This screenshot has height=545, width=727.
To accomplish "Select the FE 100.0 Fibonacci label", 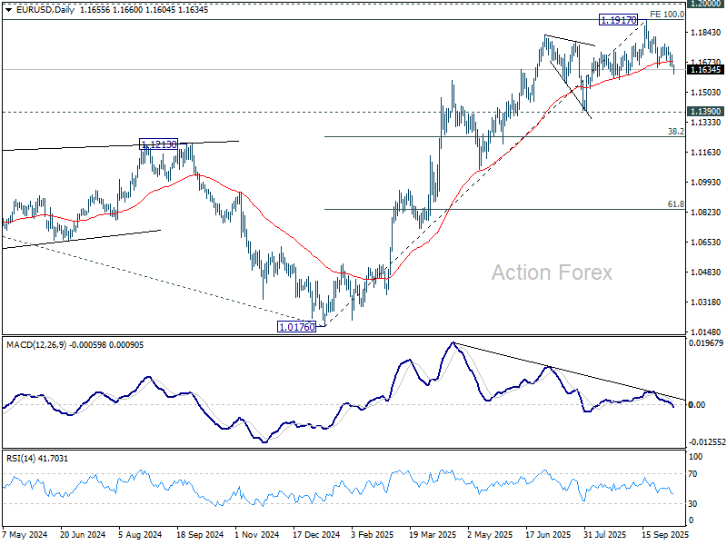I will point(667,15).
